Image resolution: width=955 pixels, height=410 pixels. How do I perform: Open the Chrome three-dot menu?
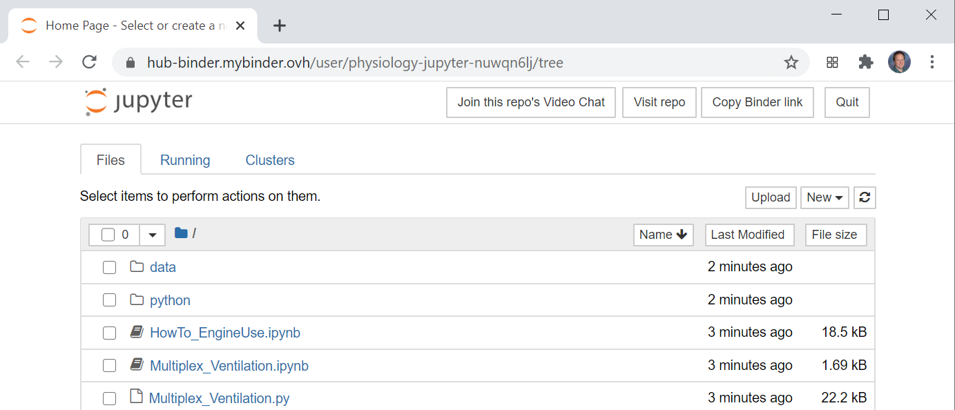[932, 62]
